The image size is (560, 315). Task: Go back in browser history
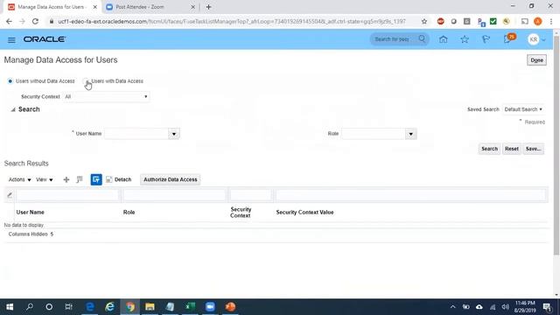[9, 21]
